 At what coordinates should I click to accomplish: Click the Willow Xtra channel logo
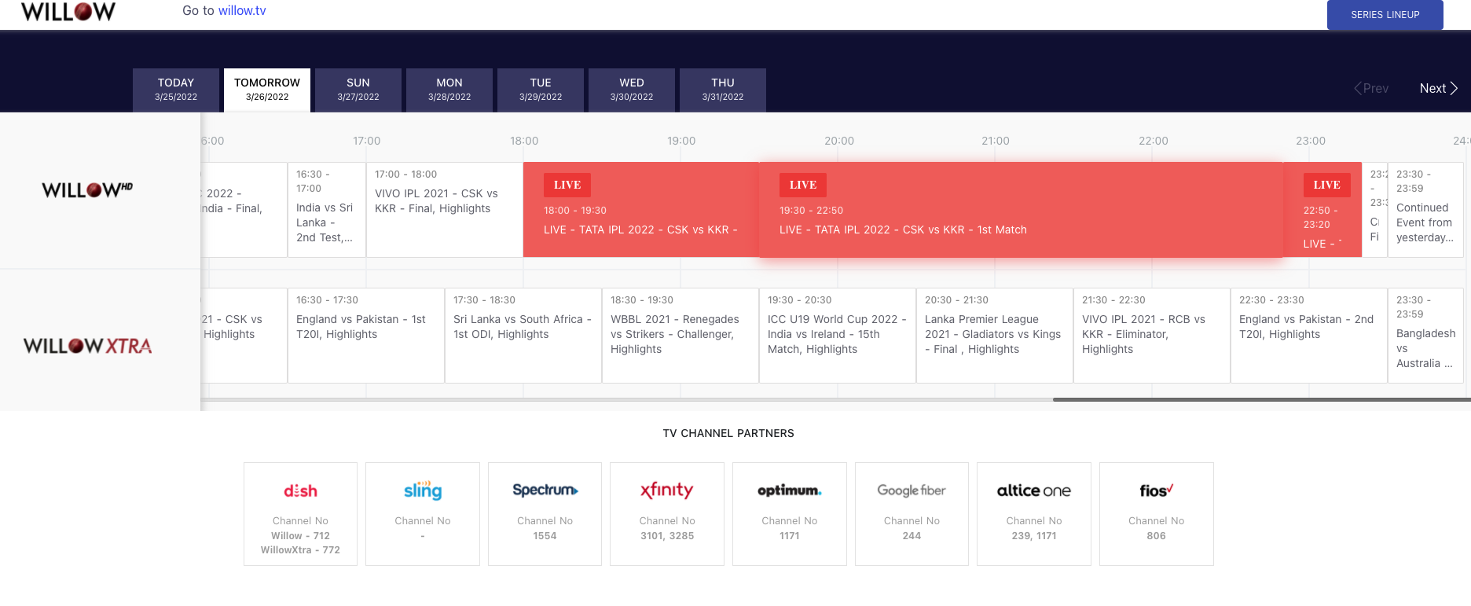click(87, 346)
